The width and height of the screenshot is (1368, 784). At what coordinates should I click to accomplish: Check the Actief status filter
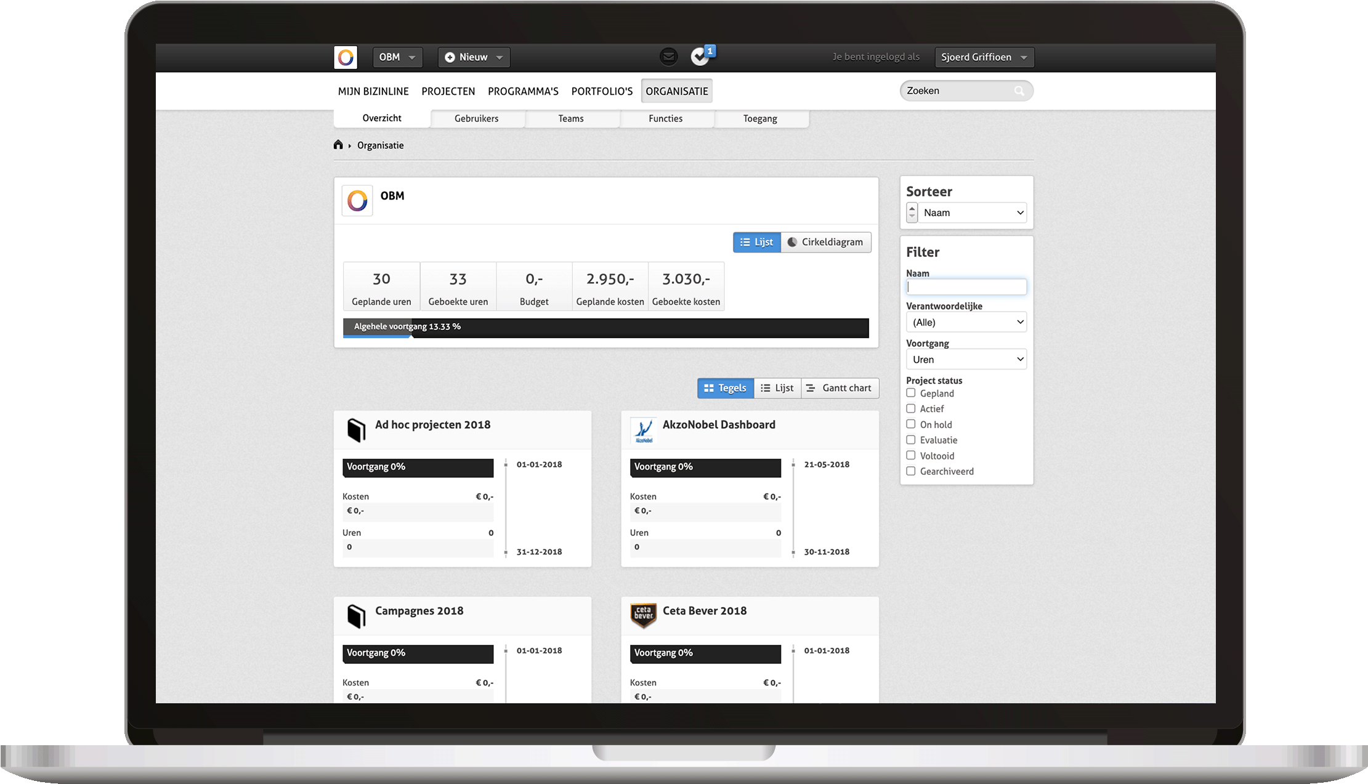point(911,408)
